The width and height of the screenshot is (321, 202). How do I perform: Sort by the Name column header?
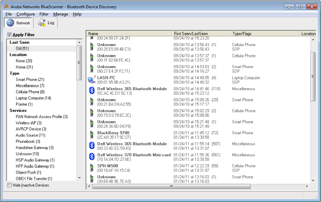pyautogui.click(x=129, y=34)
